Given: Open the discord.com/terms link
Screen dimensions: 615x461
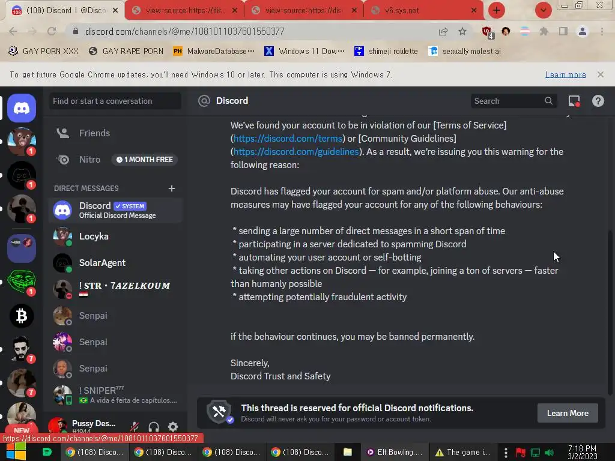Looking at the screenshot, I should coord(288,139).
